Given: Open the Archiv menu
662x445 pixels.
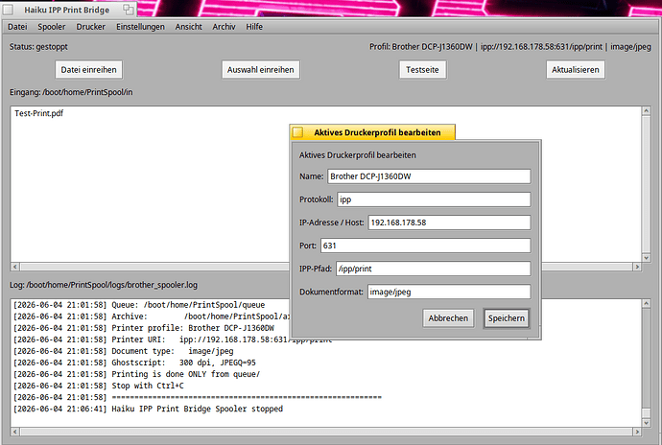Looking at the screenshot, I should click(x=224, y=27).
